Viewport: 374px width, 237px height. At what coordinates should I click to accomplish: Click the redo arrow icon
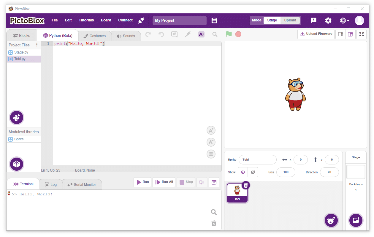tap(148, 34)
